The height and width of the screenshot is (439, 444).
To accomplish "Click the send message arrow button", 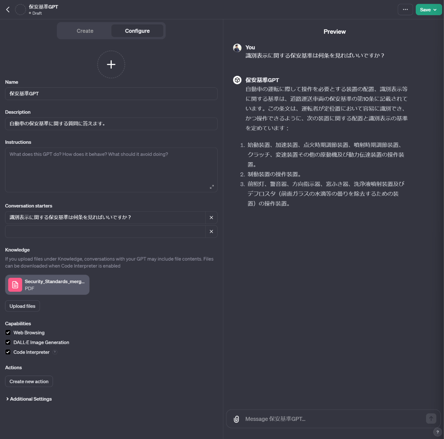I will 431,419.
